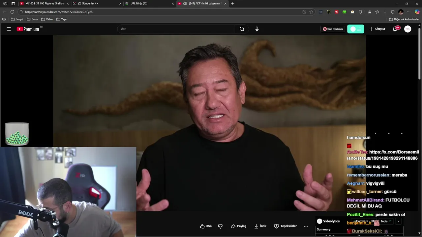Toggle the teal switch beside Give feedback
The image size is (422, 237).
(356, 29)
